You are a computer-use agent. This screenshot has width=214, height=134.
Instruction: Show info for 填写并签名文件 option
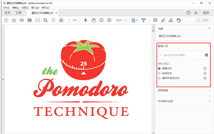[x=205, y=78]
